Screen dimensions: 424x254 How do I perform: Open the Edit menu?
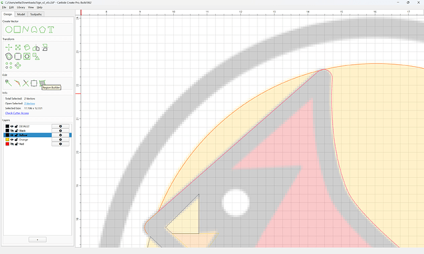pos(11,7)
